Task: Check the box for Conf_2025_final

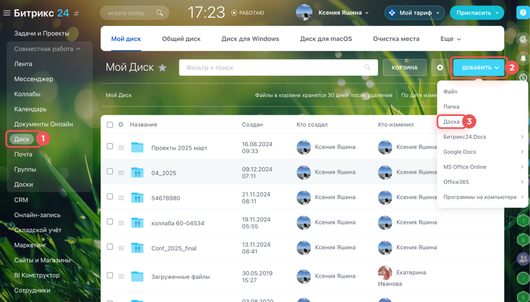Action: [110, 247]
